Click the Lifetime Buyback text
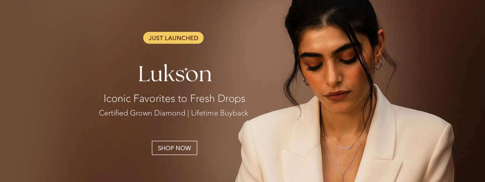485x182 pixels. 220,113
